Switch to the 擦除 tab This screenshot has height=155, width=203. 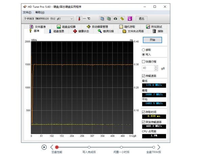158,31
